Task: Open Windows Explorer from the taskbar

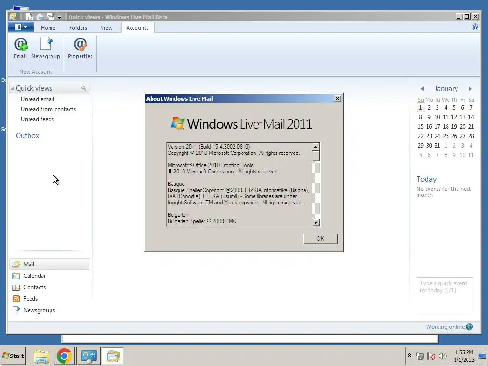Action: (41, 356)
